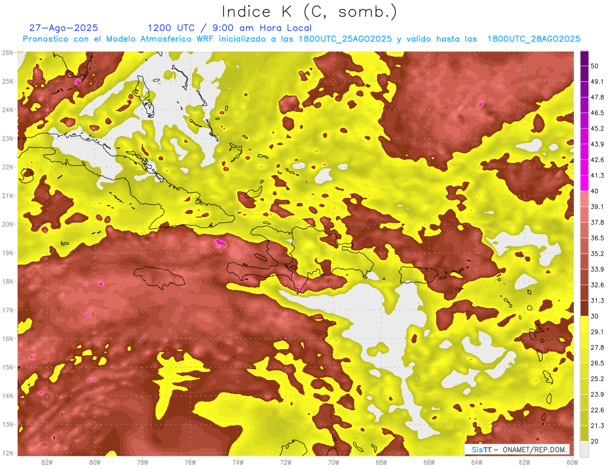Click the colorbar value 20
Viewport: 608px width, 469px height.
[x=595, y=441]
